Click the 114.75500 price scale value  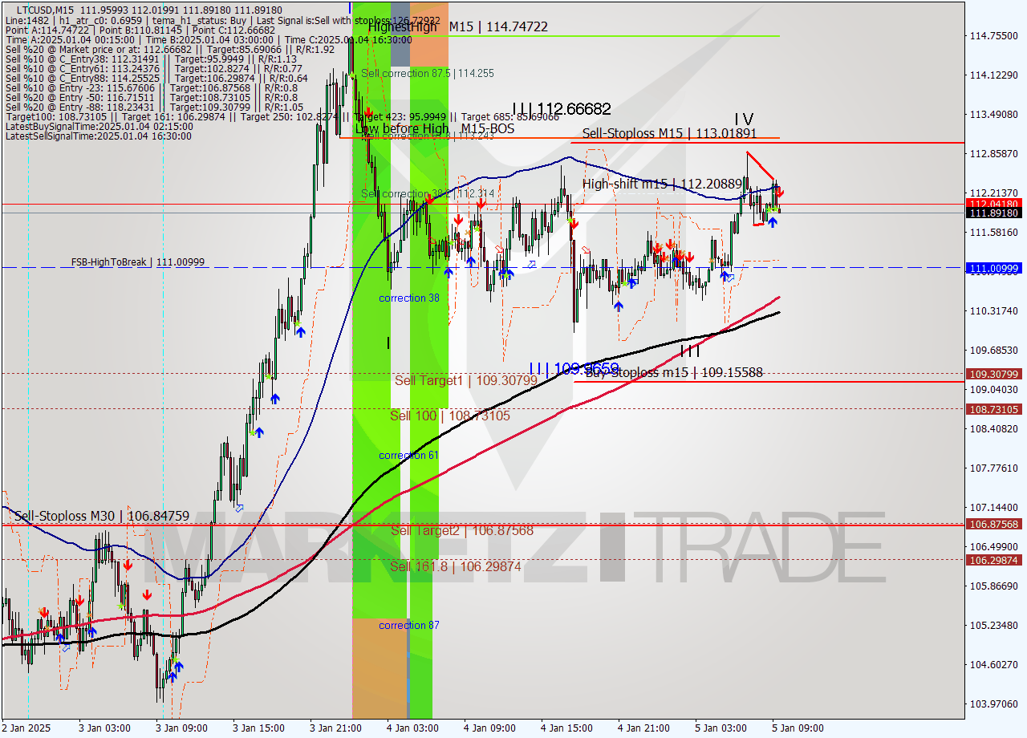tap(994, 36)
